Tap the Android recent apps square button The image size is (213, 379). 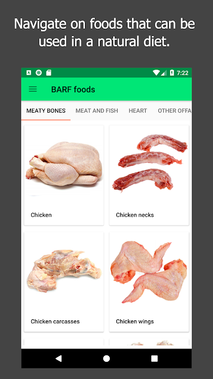[x=155, y=359]
